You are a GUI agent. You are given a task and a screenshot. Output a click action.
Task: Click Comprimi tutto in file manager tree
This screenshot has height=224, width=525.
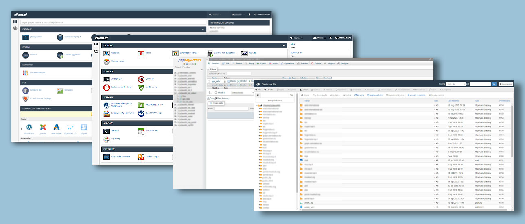275,100
